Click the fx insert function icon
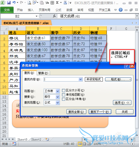 (x=54, y=16)
